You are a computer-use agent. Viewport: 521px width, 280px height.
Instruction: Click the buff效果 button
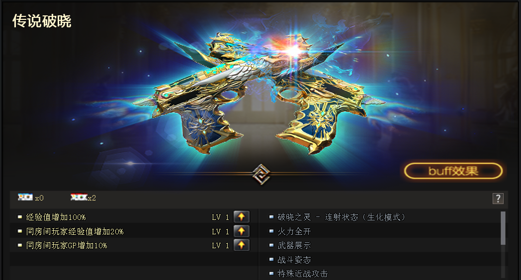pyautogui.click(x=453, y=171)
